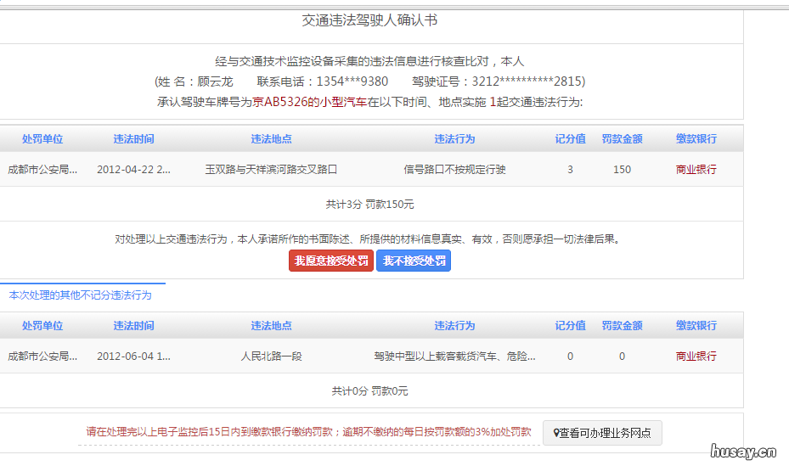The height and width of the screenshot is (466, 789).
Task: Click 违法行为 header in the second table
Action: click(454, 326)
